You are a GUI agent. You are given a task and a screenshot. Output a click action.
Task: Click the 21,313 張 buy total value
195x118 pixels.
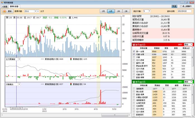pyautogui.click(x=165, y=23)
